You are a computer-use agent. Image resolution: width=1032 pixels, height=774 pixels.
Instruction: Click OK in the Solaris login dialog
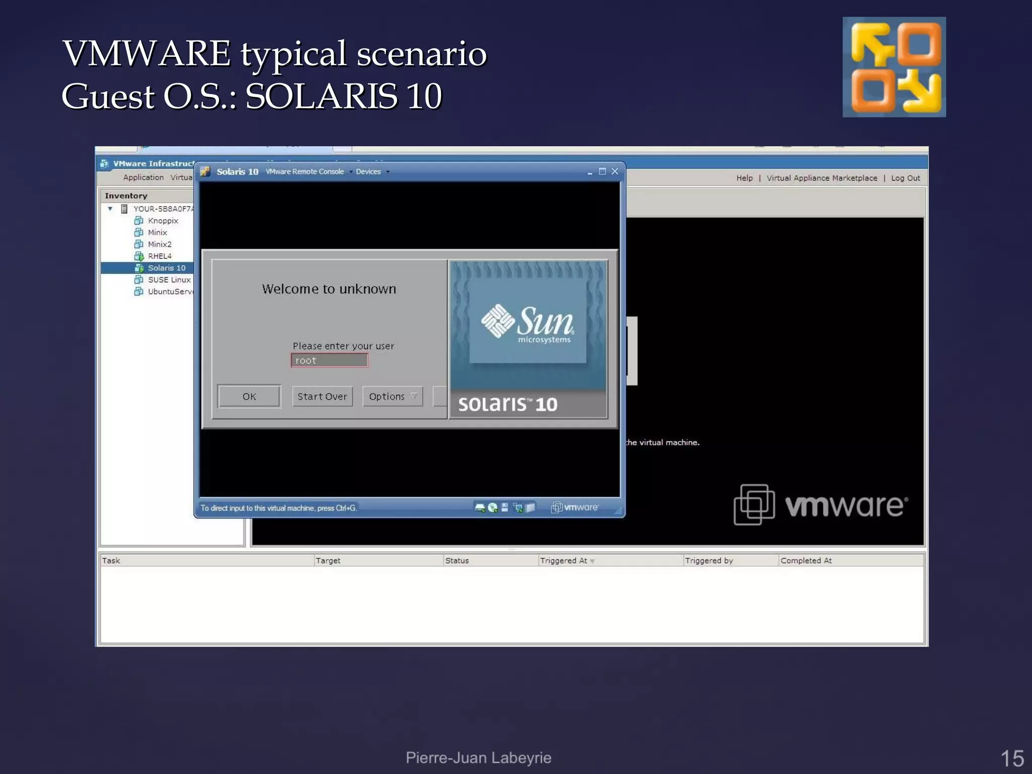click(x=249, y=397)
